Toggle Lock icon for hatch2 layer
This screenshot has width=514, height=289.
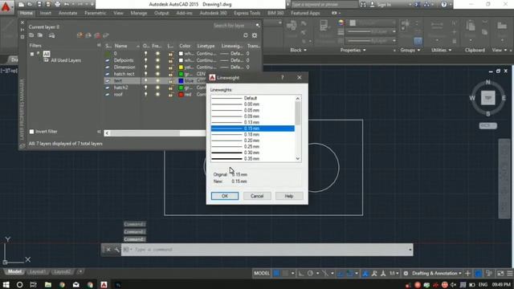click(x=170, y=88)
